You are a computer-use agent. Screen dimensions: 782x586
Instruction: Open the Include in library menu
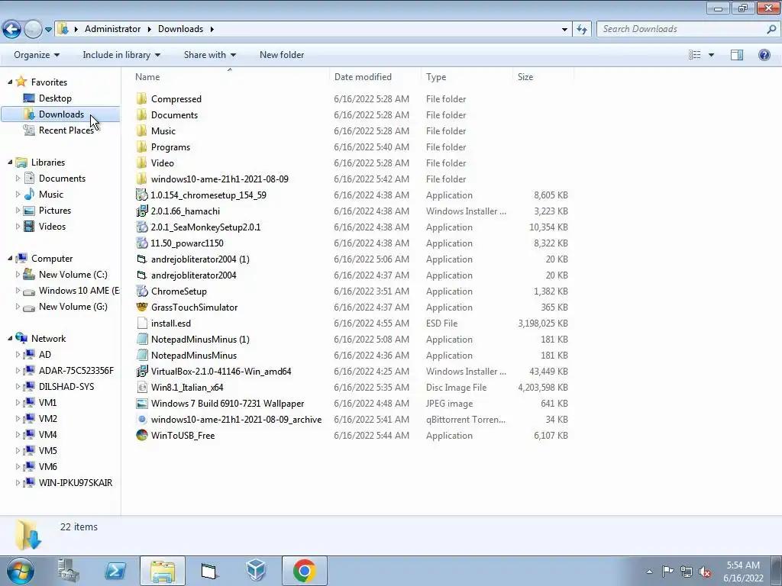[x=121, y=55]
